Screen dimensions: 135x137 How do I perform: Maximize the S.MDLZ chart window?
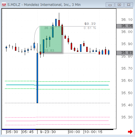click(x=119, y=5)
